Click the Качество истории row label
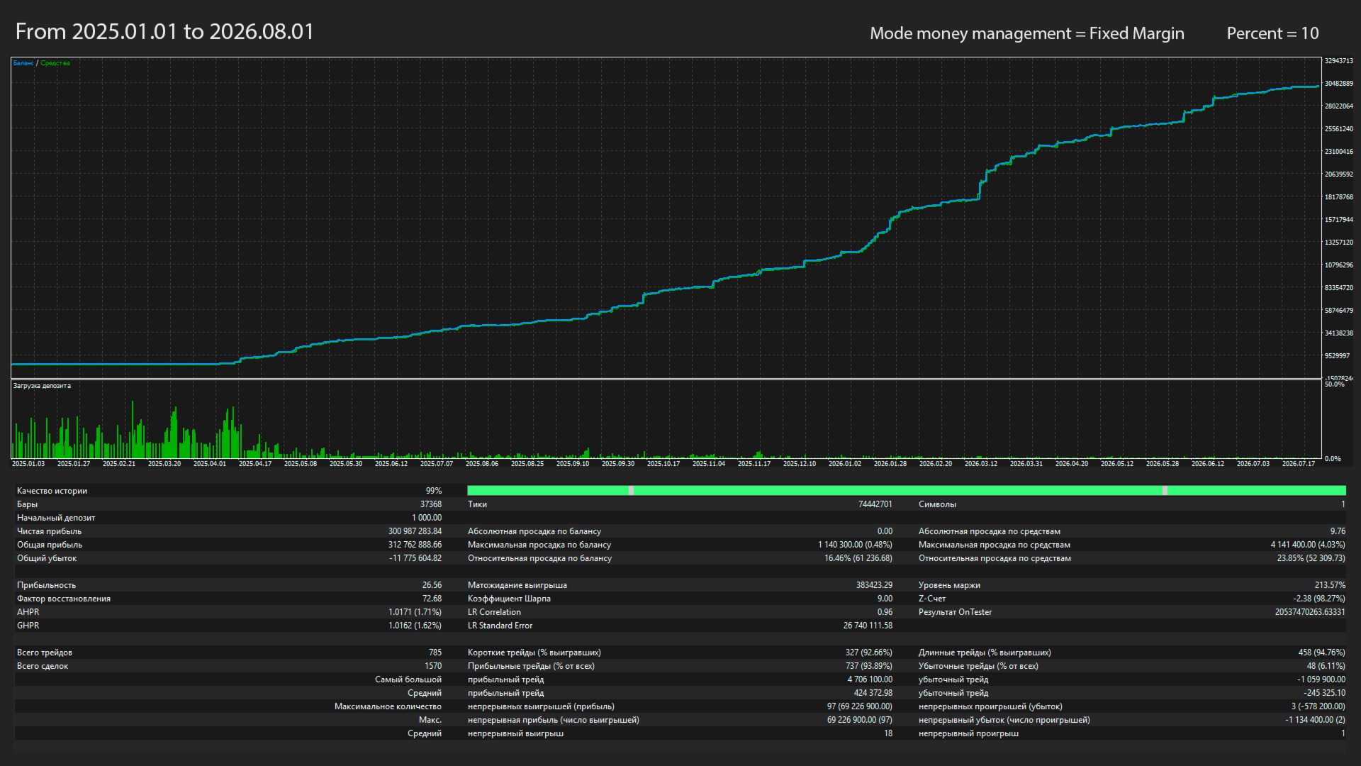The image size is (1361, 766). 52,491
